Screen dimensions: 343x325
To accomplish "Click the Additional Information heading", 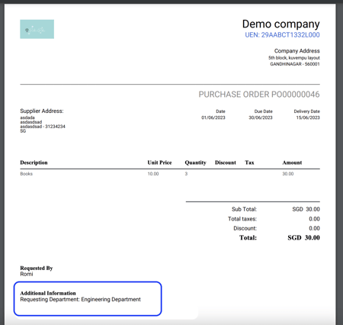I will click(48, 293).
